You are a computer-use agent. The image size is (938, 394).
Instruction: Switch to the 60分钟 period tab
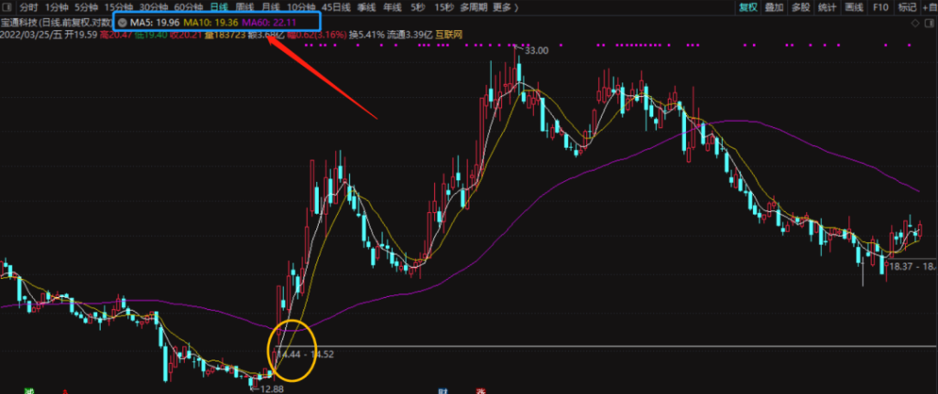pos(187,7)
